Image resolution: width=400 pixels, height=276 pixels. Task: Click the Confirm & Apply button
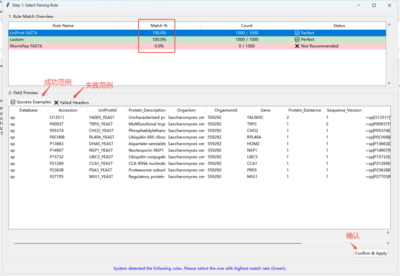[371, 253]
